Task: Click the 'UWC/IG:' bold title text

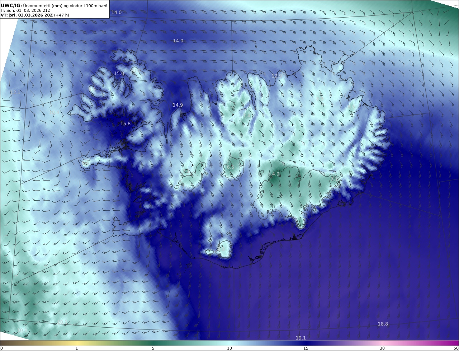Action: [x=11, y=5]
